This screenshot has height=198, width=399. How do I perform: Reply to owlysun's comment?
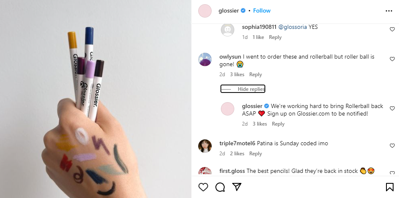click(x=256, y=75)
